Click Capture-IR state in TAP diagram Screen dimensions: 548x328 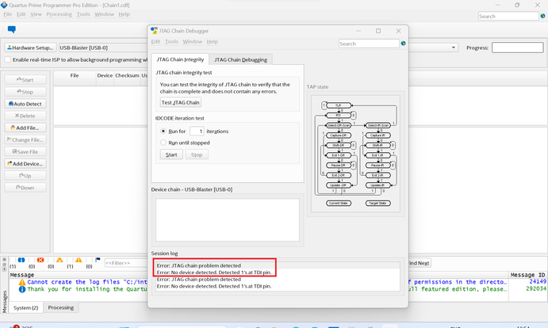(x=377, y=135)
